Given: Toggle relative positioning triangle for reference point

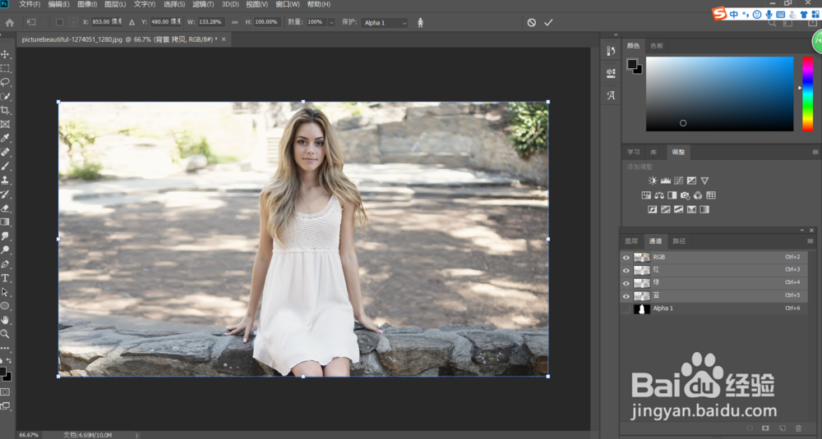Looking at the screenshot, I should (x=132, y=22).
